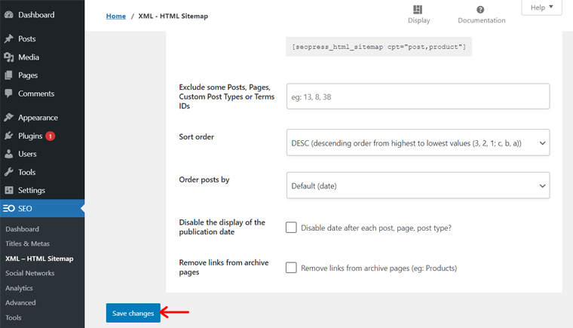Open the Pages menu label

tap(28, 75)
